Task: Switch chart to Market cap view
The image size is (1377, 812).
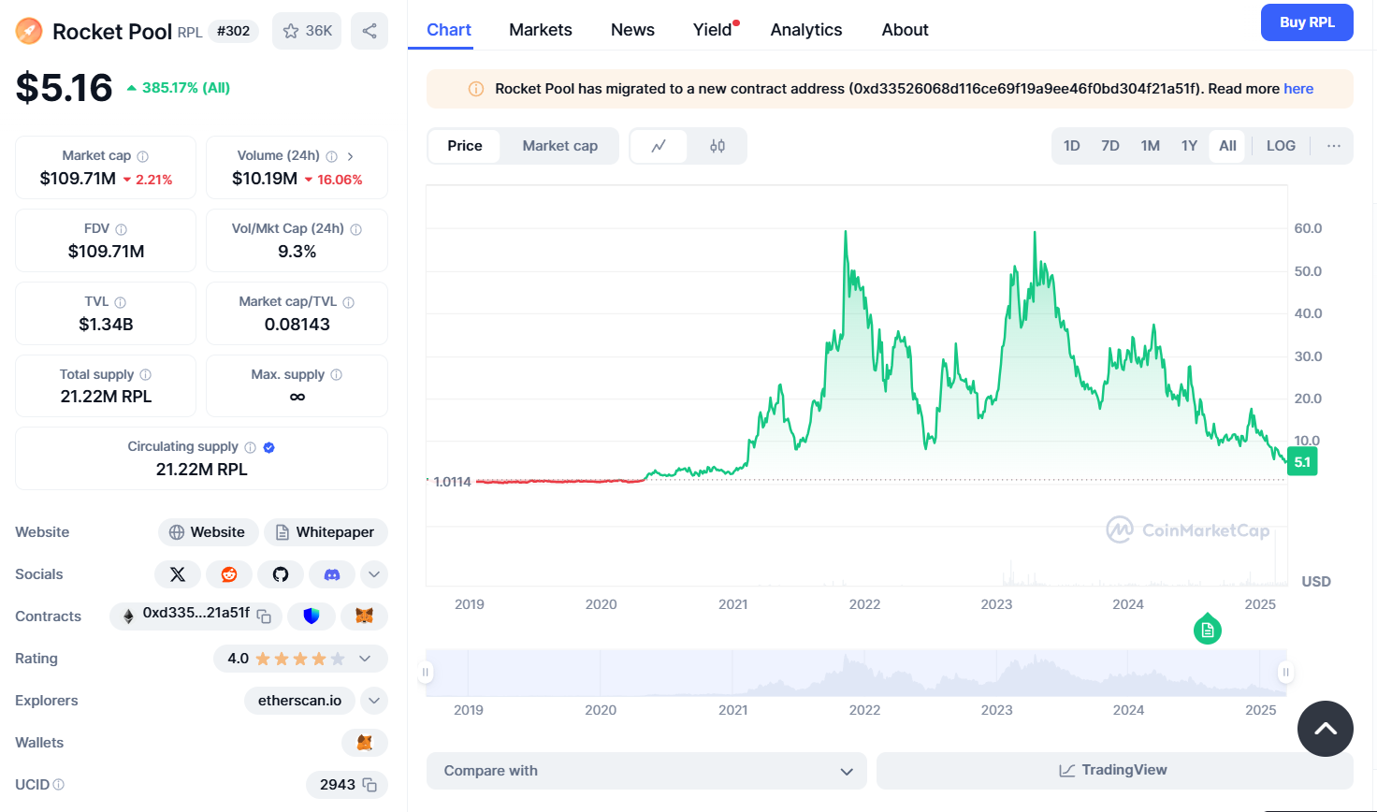Action: click(559, 146)
